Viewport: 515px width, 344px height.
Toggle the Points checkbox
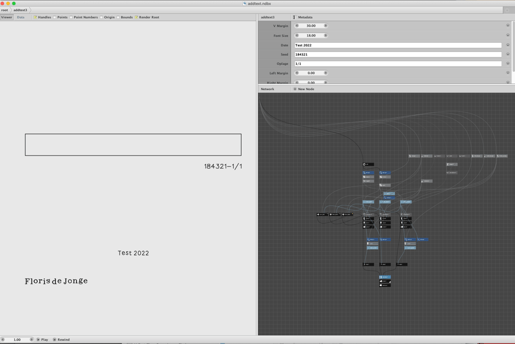tap(55, 18)
